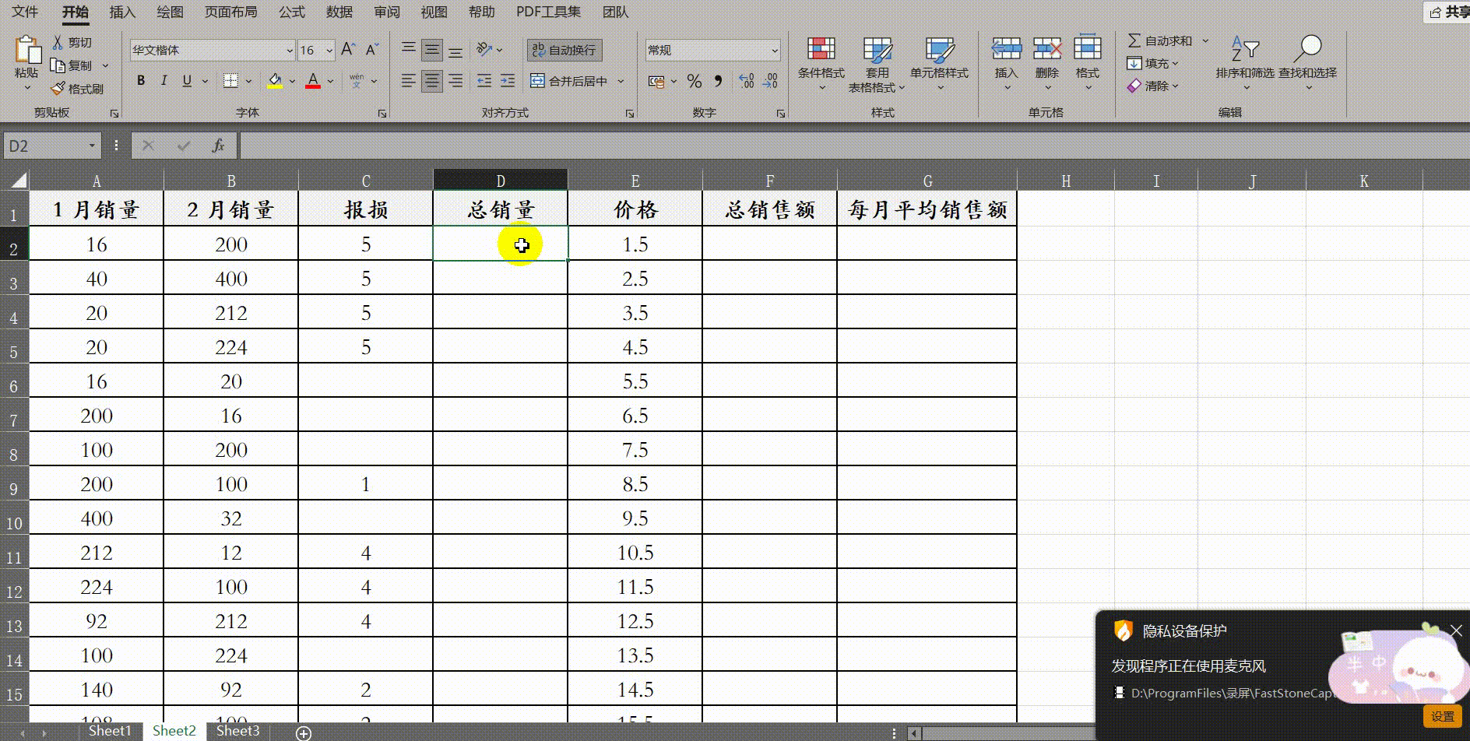Click the Insert Function fx icon
This screenshot has width=1470, height=741.
[218, 146]
